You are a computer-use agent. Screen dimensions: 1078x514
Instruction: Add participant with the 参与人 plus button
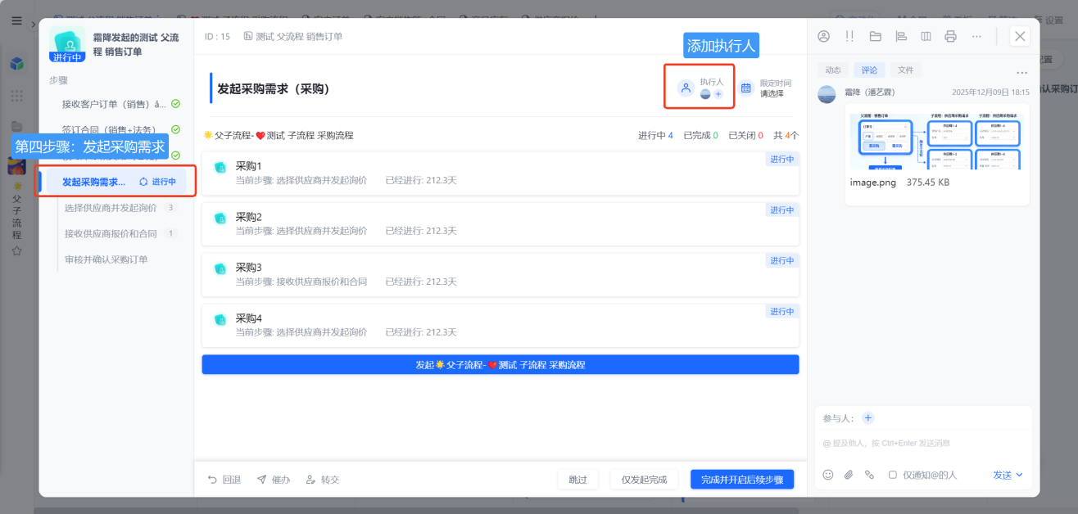pos(868,418)
